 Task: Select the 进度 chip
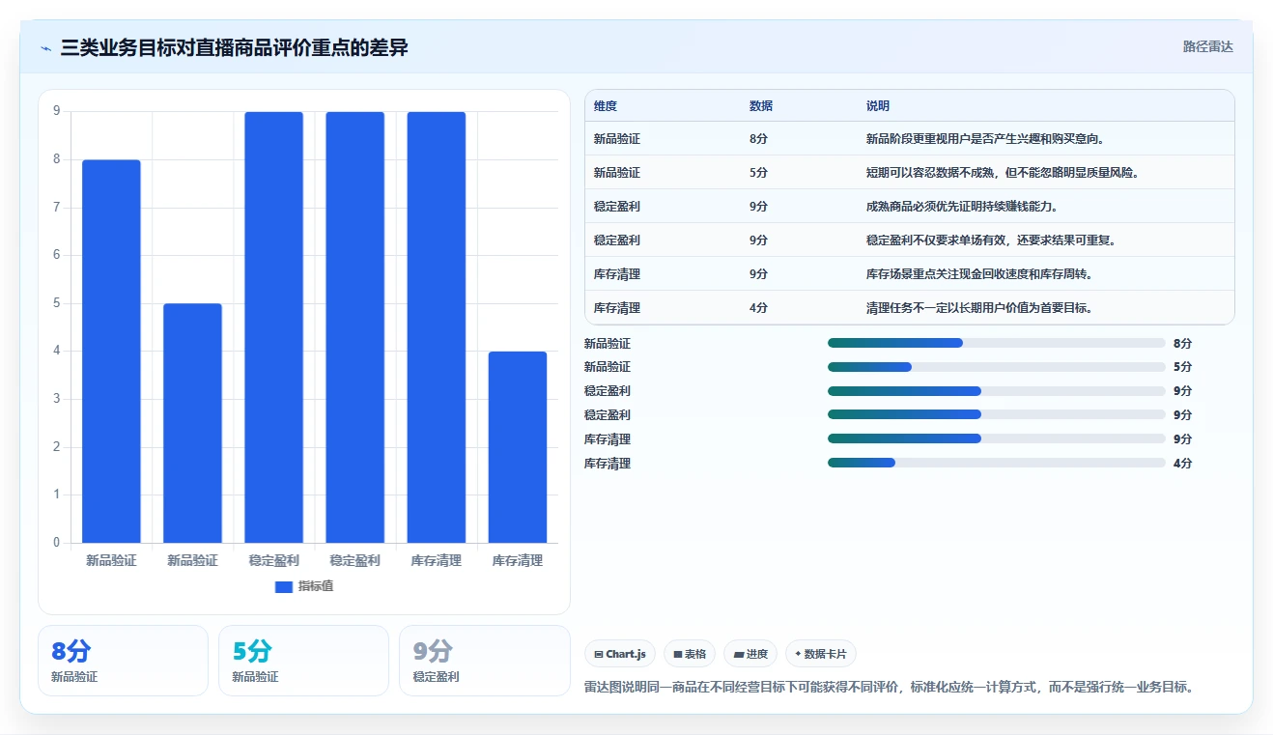pyautogui.click(x=750, y=654)
